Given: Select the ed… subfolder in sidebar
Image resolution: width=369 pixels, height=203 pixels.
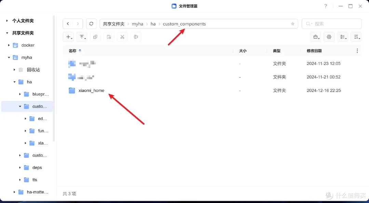Looking at the screenshot, I should (42, 119).
